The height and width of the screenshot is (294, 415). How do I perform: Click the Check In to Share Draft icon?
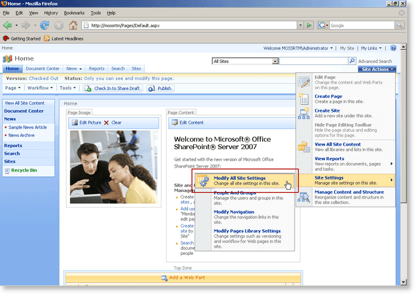click(88, 88)
